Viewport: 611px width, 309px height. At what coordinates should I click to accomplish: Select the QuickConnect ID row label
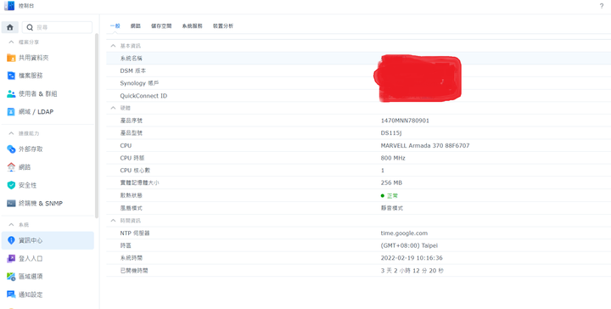(x=143, y=96)
